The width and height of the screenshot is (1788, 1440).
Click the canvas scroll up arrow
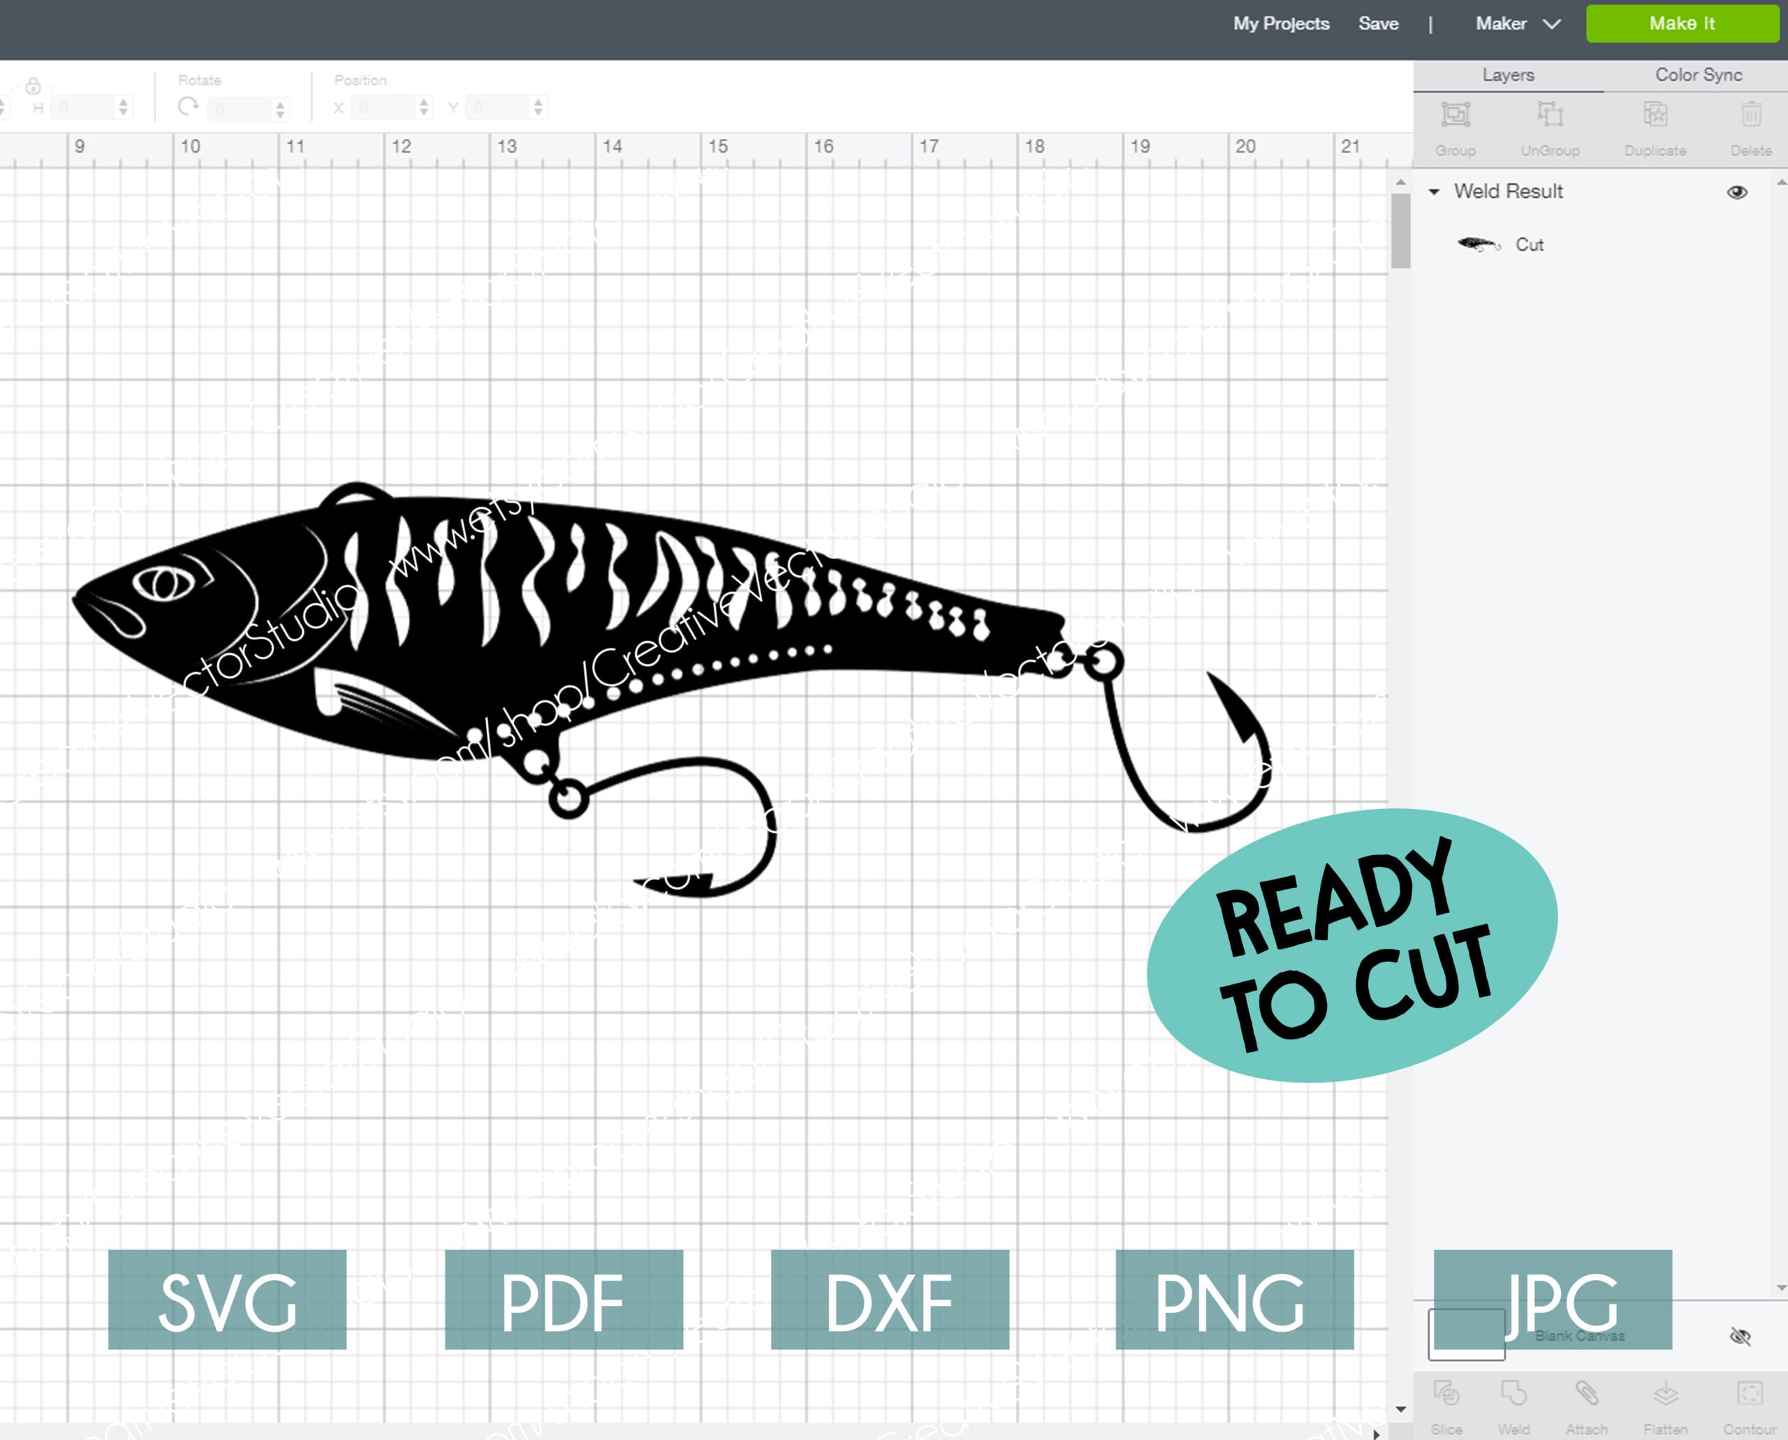pos(1400,181)
